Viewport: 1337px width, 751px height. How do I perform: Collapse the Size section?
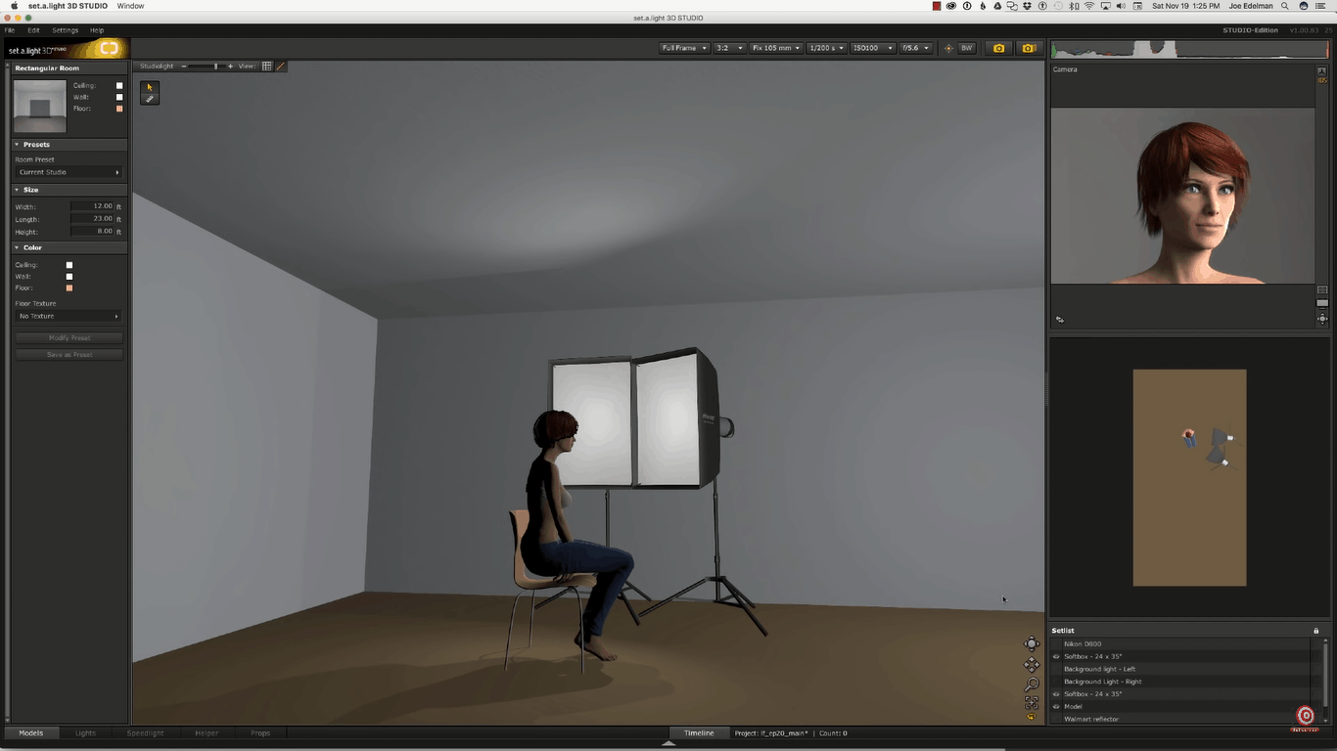pos(17,190)
